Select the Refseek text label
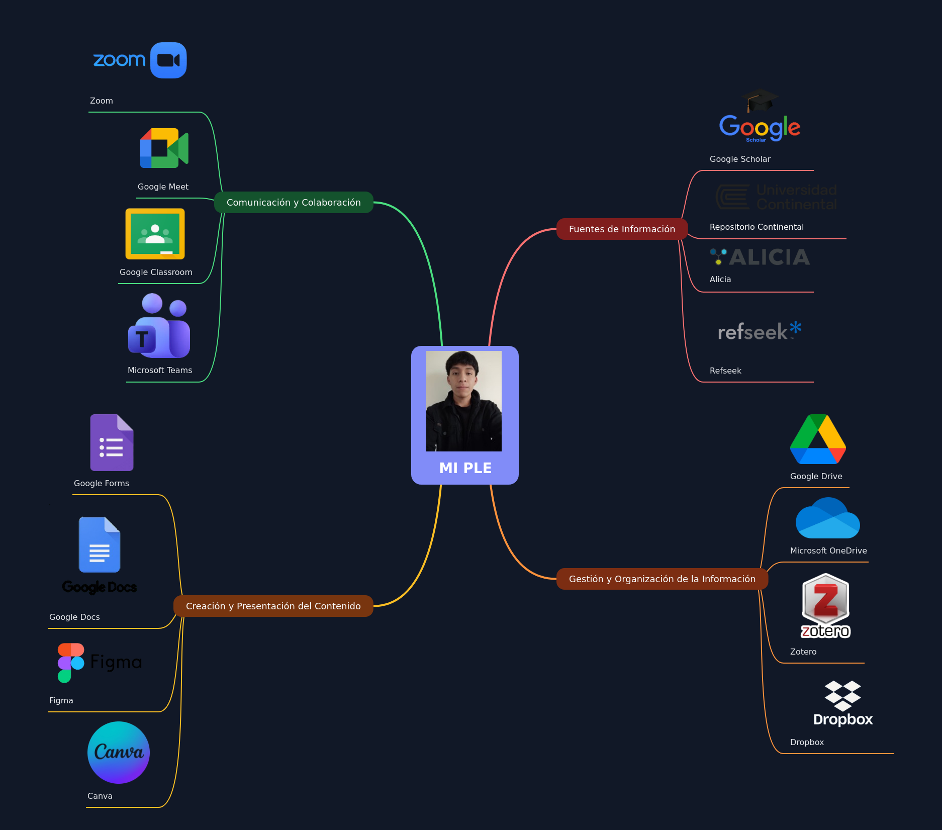The width and height of the screenshot is (942, 830). [x=725, y=371]
